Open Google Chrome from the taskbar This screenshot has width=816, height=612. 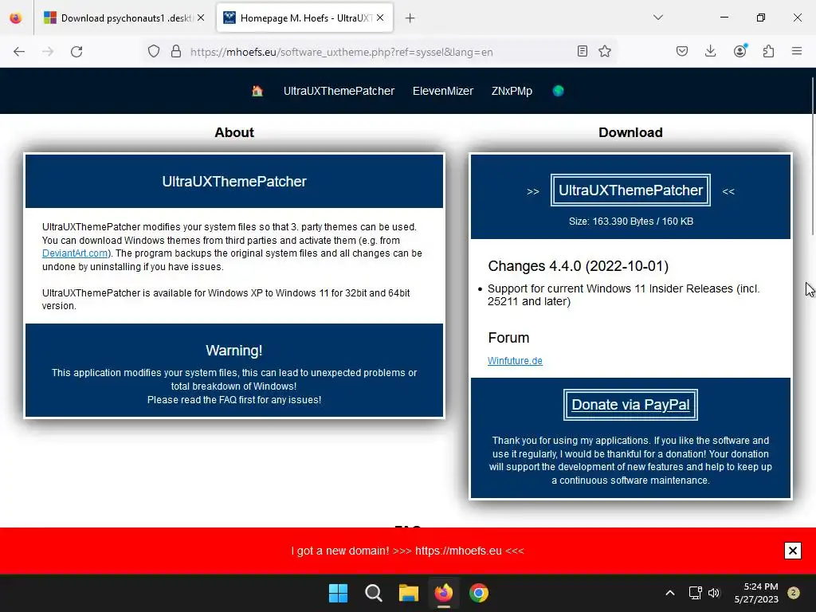click(x=479, y=593)
